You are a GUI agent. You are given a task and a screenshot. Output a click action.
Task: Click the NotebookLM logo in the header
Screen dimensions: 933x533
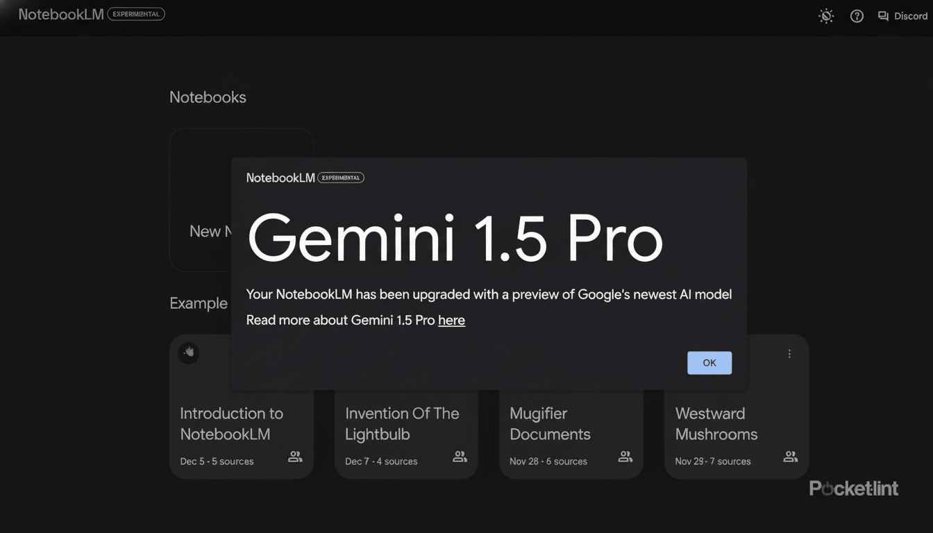click(60, 14)
